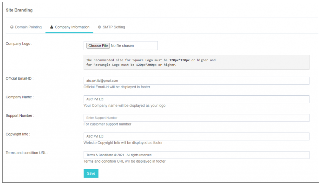Save the company information form
Image resolution: width=321 pixels, height=184 pixels.
click(91, 173)
